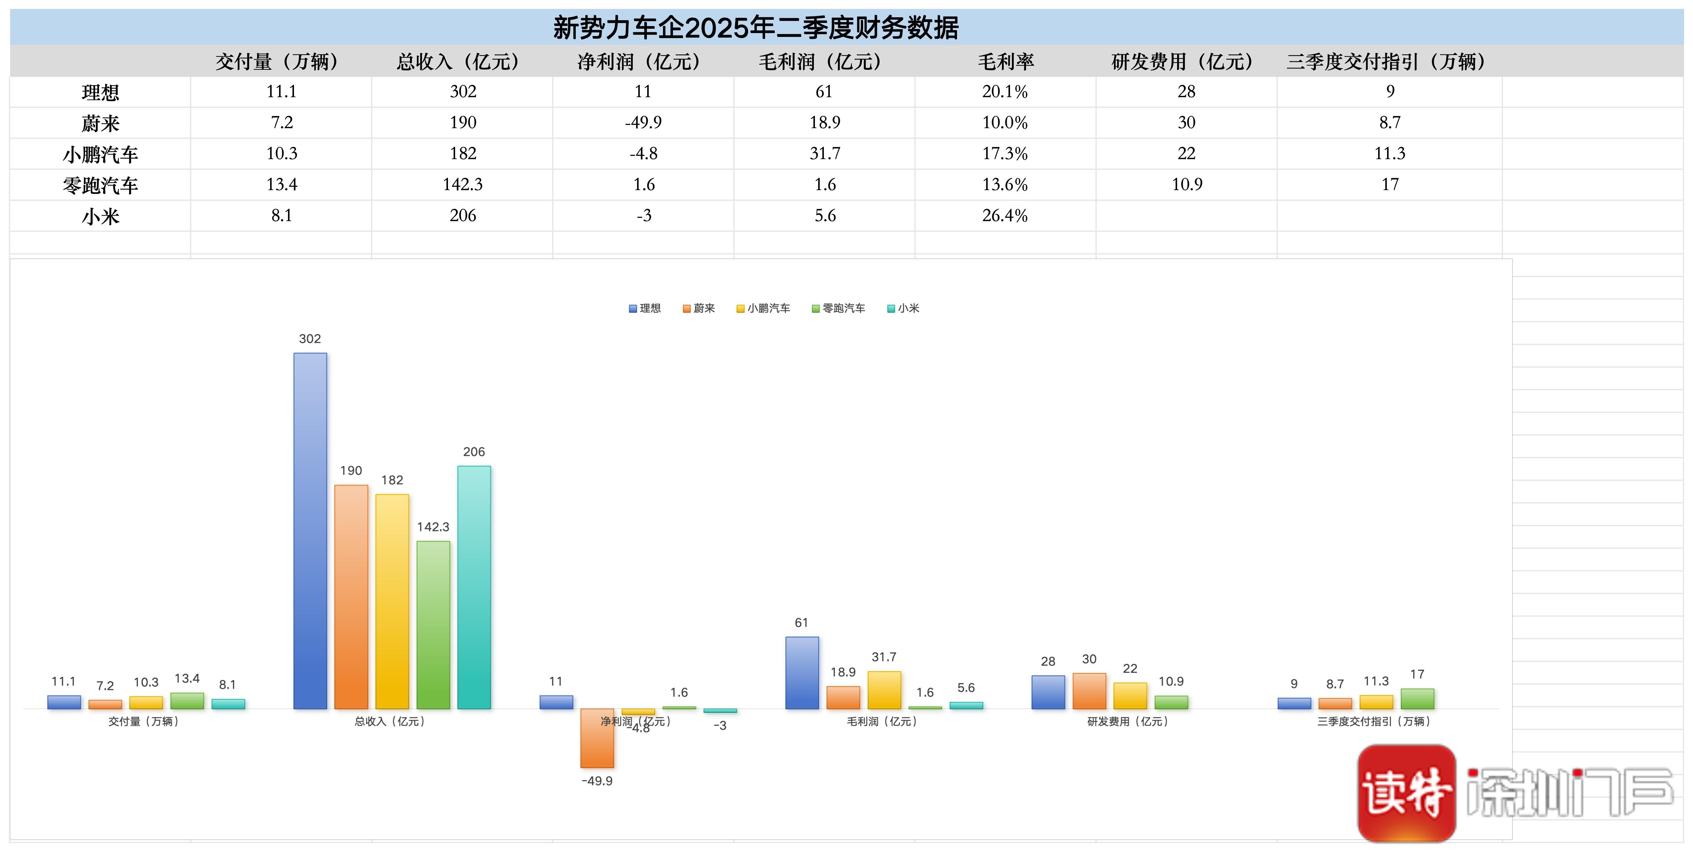Select the 毛利润（亿元） column header

tap(824, 61)
